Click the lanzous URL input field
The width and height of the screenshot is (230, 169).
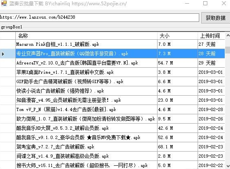click(x=99, y=17)
